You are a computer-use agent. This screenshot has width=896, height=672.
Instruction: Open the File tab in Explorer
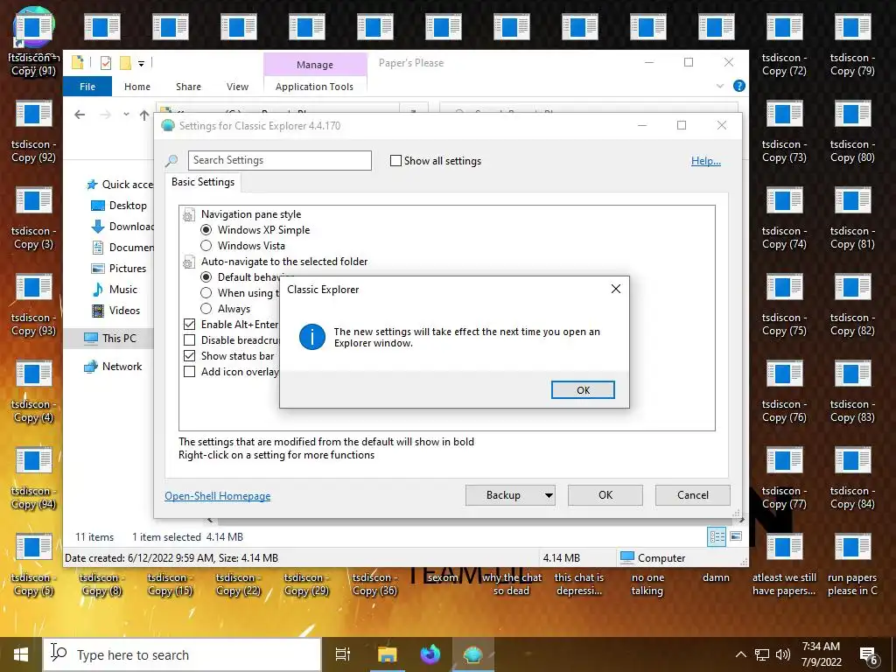pyautogui.click(x=87, y=87)
